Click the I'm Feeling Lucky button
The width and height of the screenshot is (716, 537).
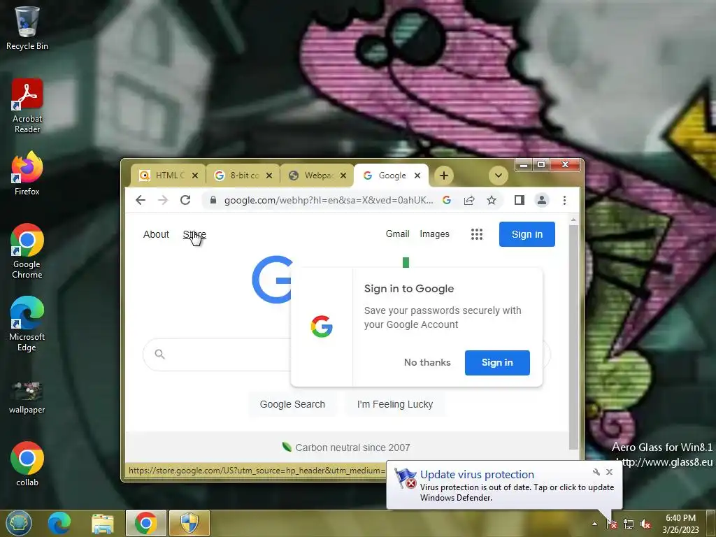coord(395,404)
